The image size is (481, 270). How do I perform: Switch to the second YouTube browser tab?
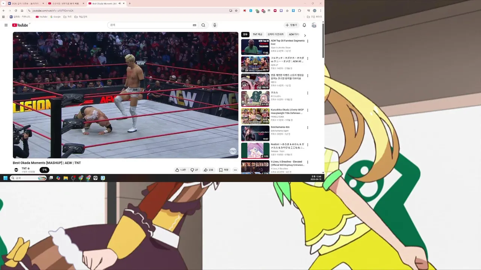pos(67,3)
